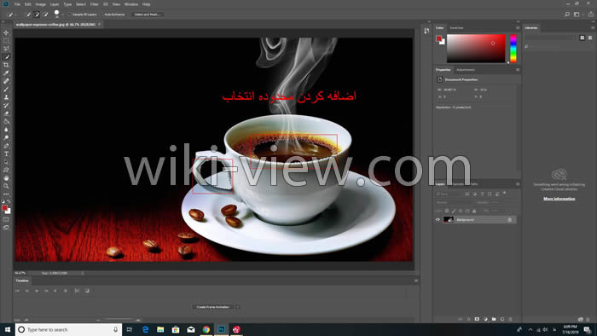This screenshot has height=336, width=597.
Task: Click Create new layer icon
Action: coord(502,319)
